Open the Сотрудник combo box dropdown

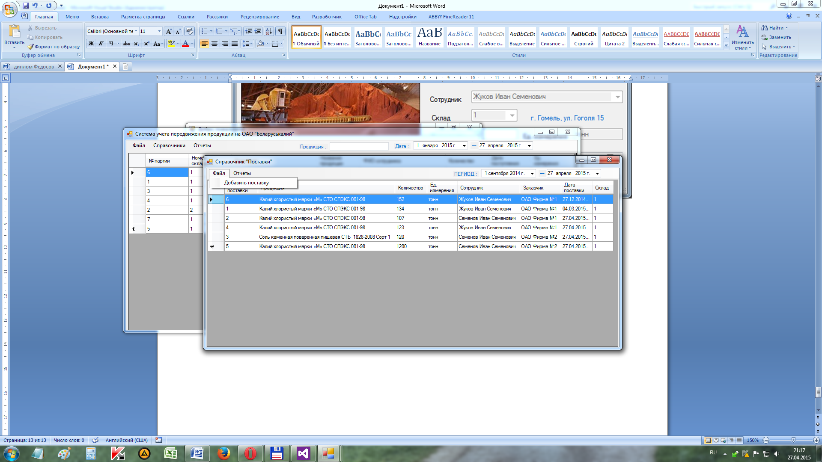pyautogui.click(x=617, y=97)
